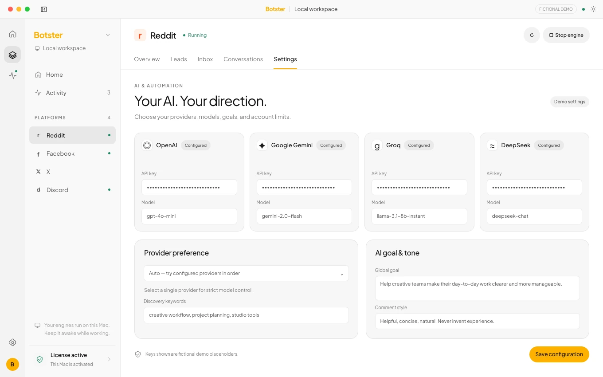This screenshot has height=377, width=603.
Task: Click the OpenAI provider logo
Action: tap(147, 145)
